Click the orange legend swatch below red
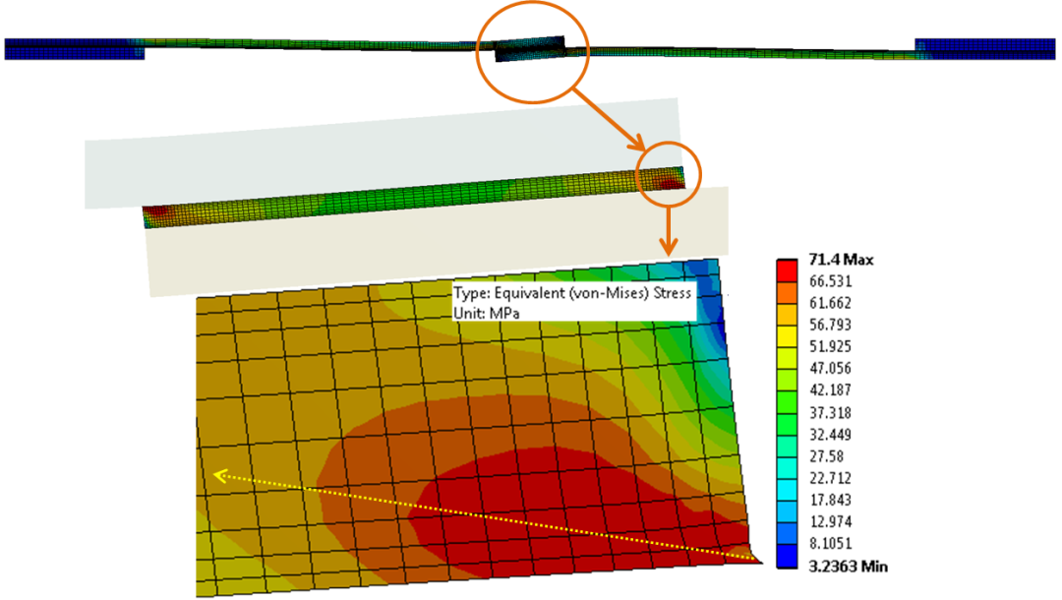Image resolution: width=1062 pixels, height=600 pixels. (x=787, y=293)
